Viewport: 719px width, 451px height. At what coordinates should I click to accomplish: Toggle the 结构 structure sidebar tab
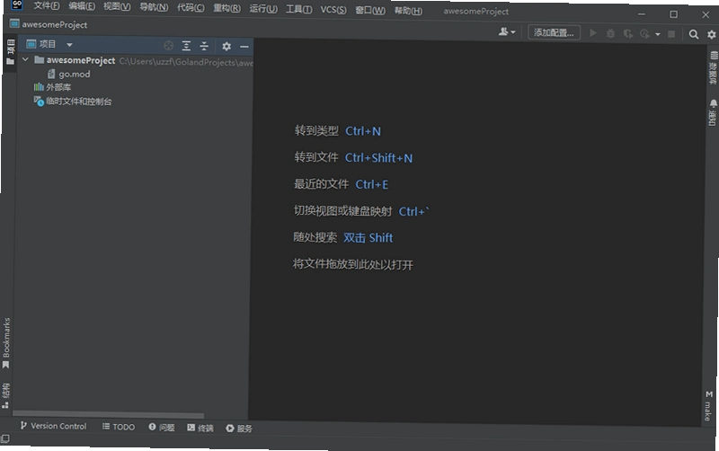pos(5,395)
